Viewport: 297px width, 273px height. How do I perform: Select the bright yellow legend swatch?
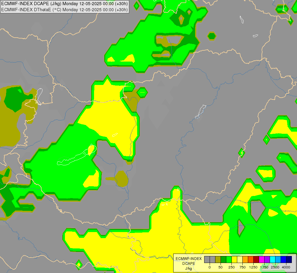[x=234, y=260]
